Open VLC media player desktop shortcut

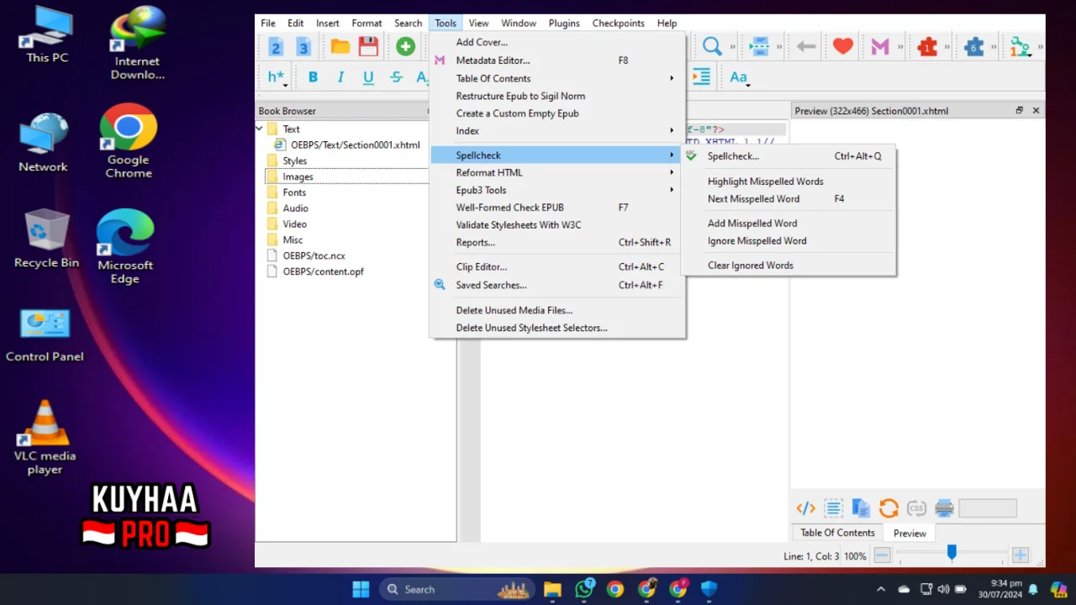[x=45, y=437]
